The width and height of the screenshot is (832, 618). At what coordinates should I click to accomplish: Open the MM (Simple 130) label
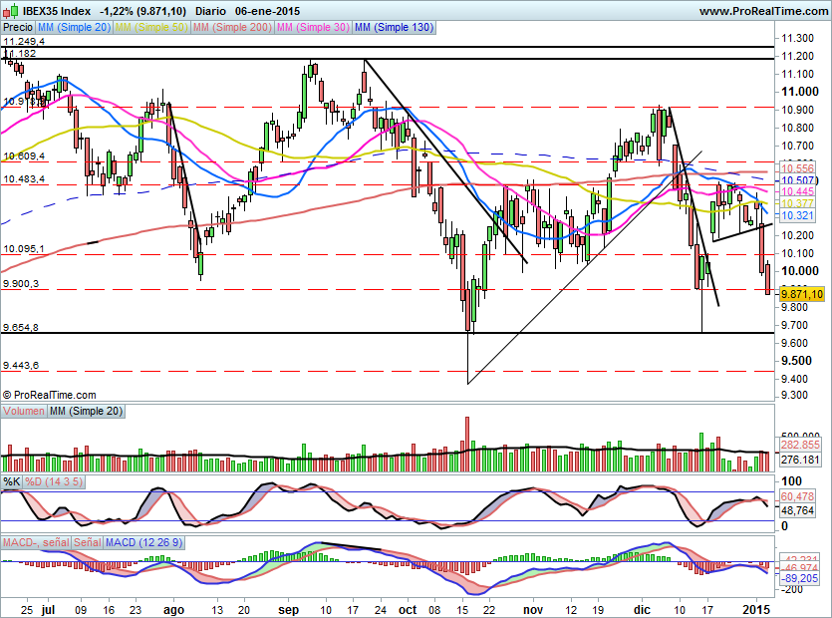(x=394, y=27)
